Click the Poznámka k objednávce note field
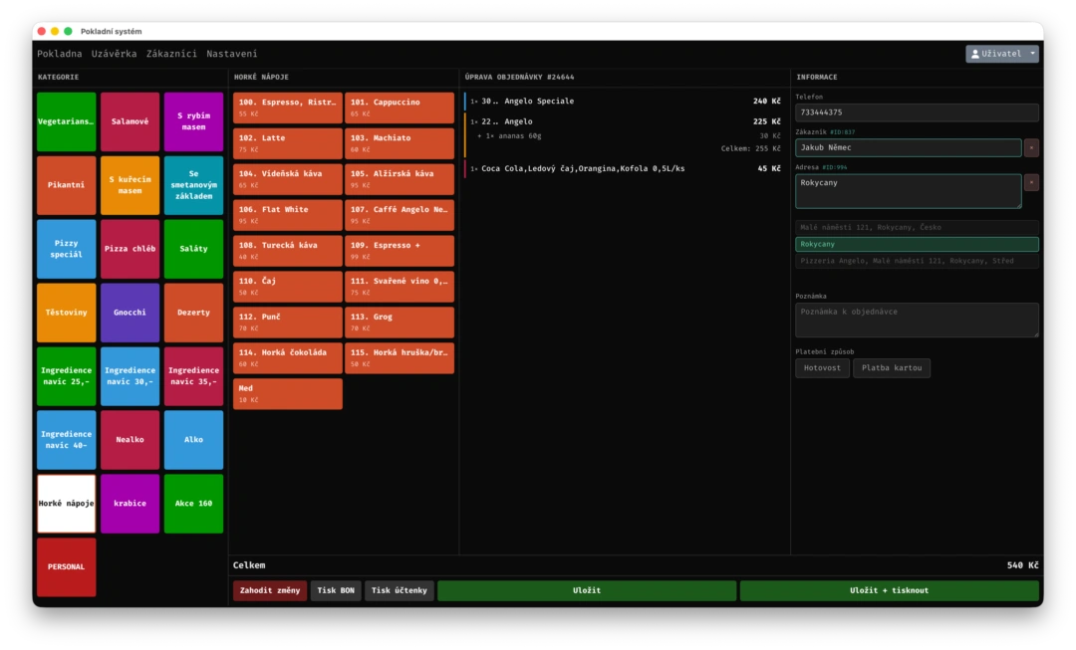Screen dimensions: 1076x650 (x=916, y=320)
